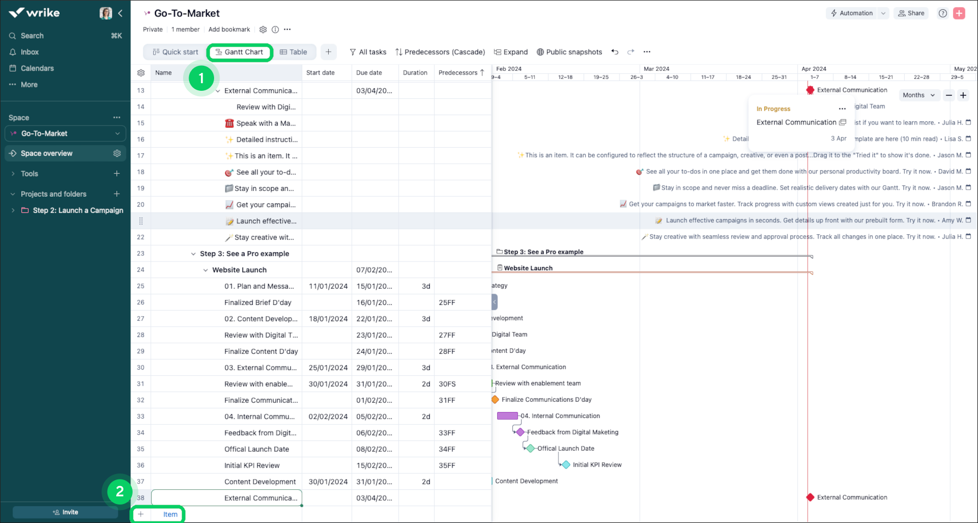Open the Search panel in the sidebar
The height and width of the screenshot is (523, 978).
pyautogui.click(x=31, y=35)
